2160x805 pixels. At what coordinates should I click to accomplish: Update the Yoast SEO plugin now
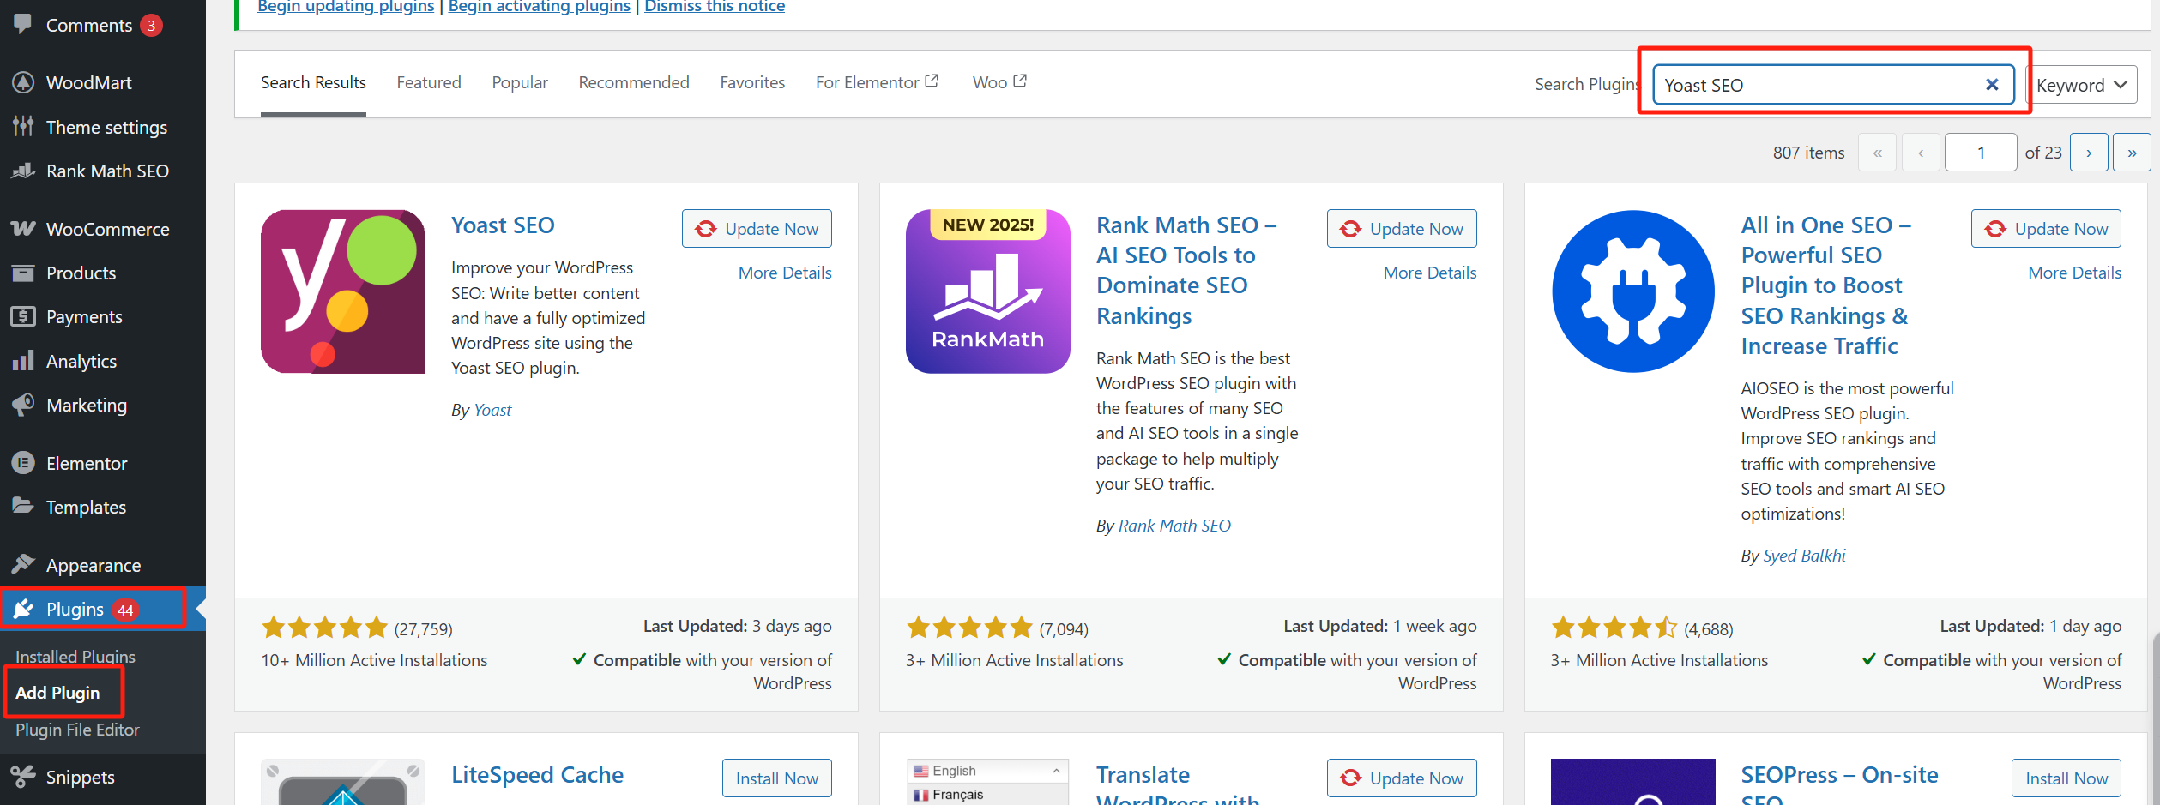coord(757,228)
